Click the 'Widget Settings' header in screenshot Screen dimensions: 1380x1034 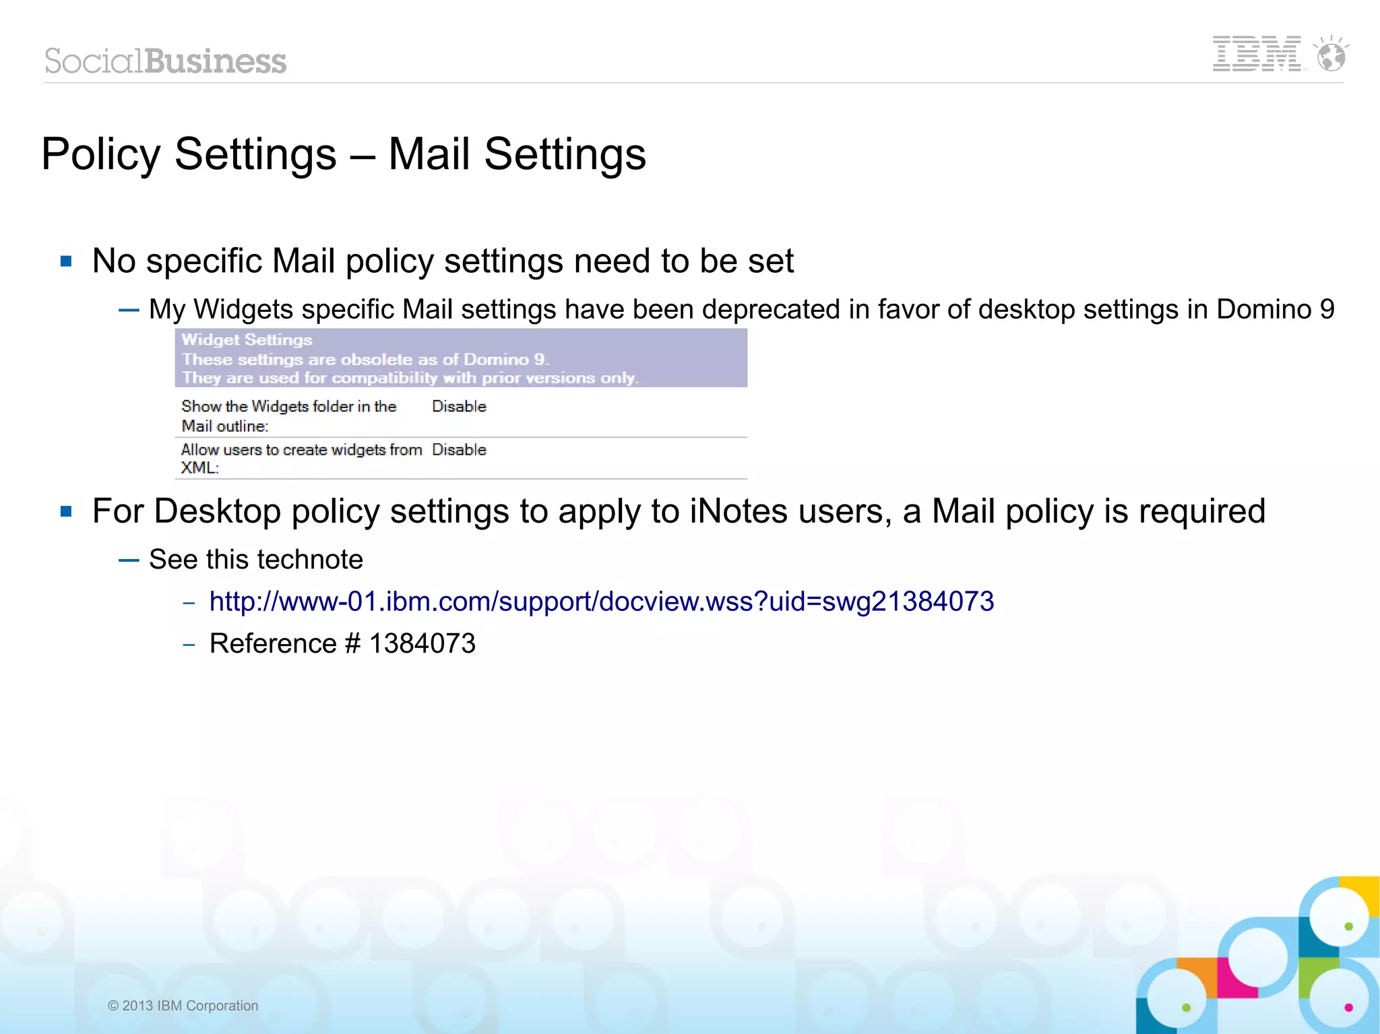(247, 340)
